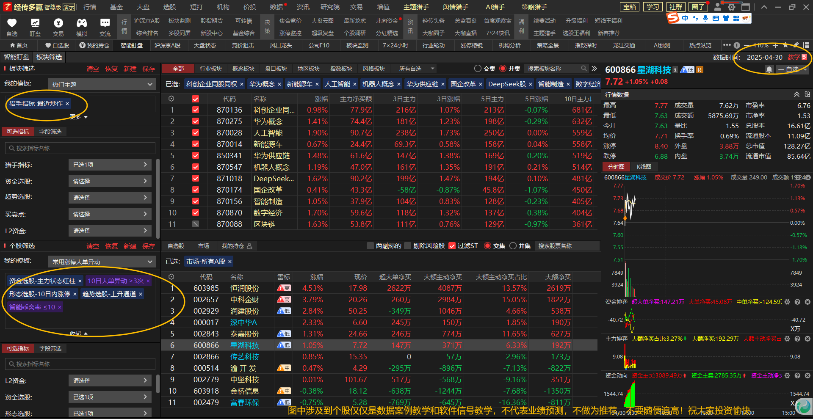Open 常用涨停大单异动 template dropdown
The height and width of the screenshot is (419, 813).
102,262
